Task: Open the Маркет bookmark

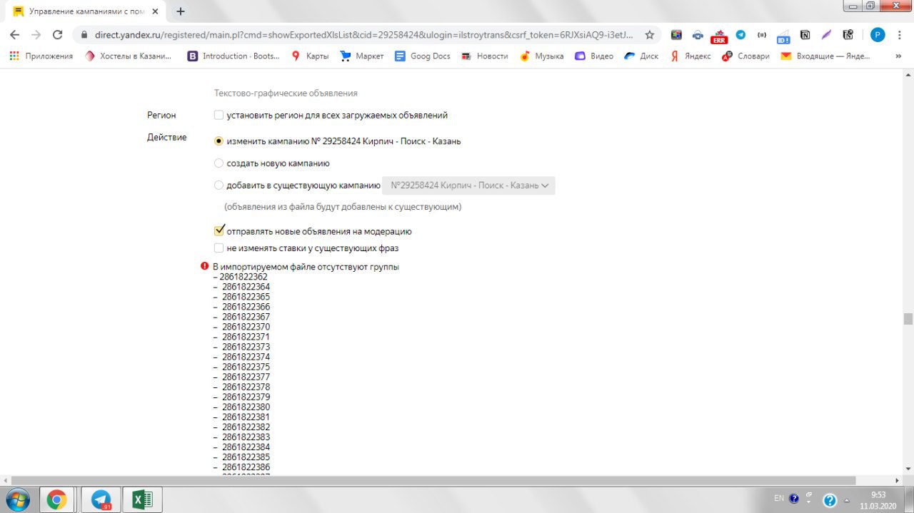Action: pyautogui.click(x=362, y=56)
